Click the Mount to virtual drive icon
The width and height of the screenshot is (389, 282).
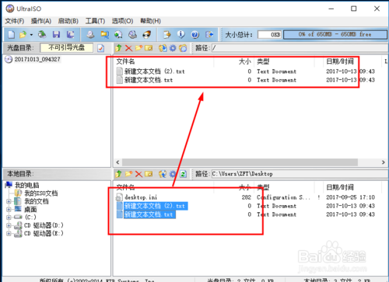[118, 34]
